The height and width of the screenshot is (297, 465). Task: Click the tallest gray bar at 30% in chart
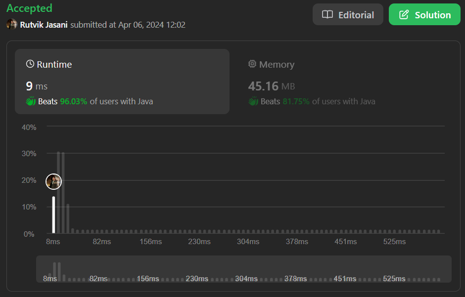[x=58, y=192]
